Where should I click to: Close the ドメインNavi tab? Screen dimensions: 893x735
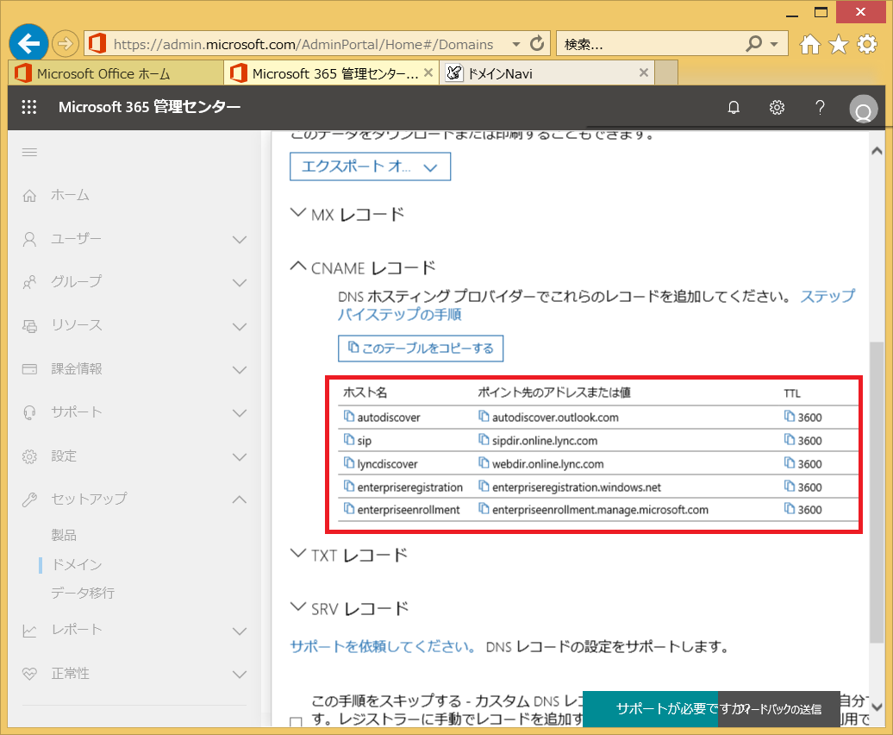point(644,73)
